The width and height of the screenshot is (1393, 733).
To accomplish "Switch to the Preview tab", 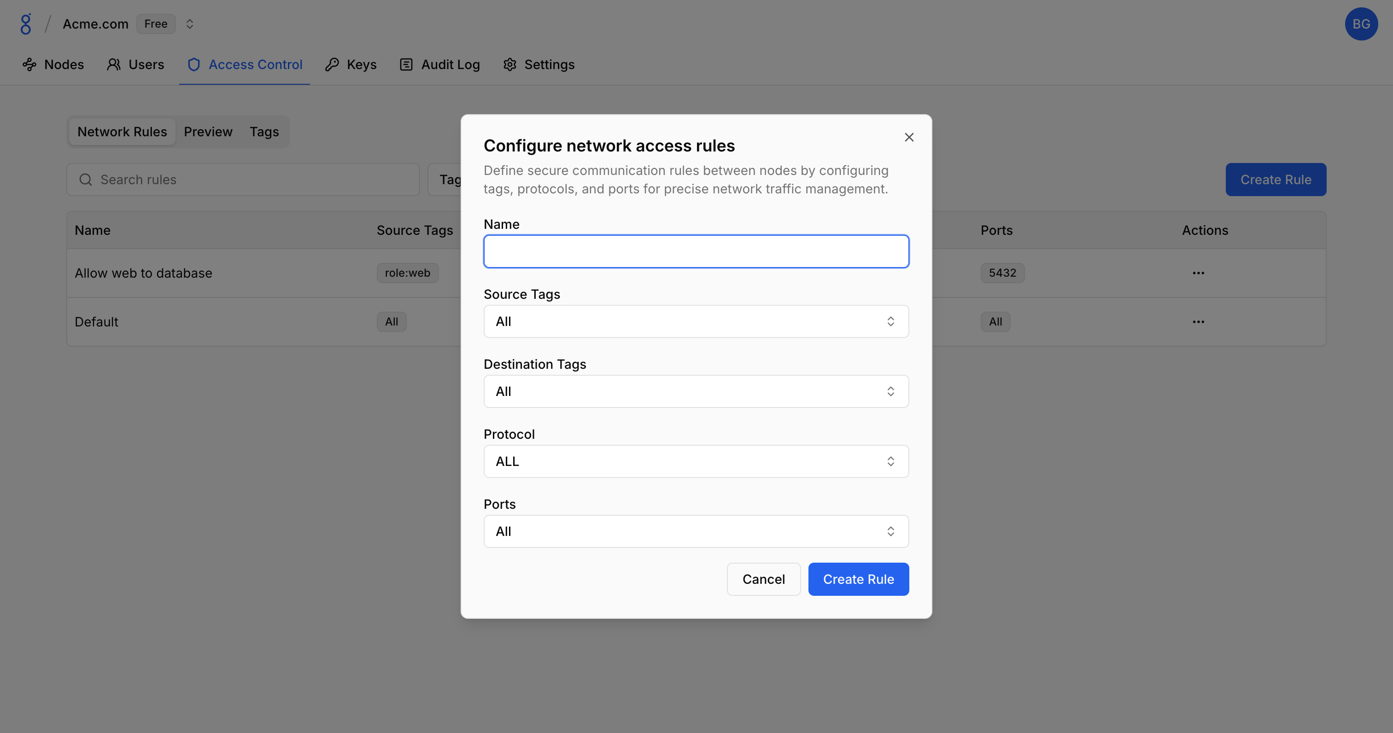I will tap(208, 132).
